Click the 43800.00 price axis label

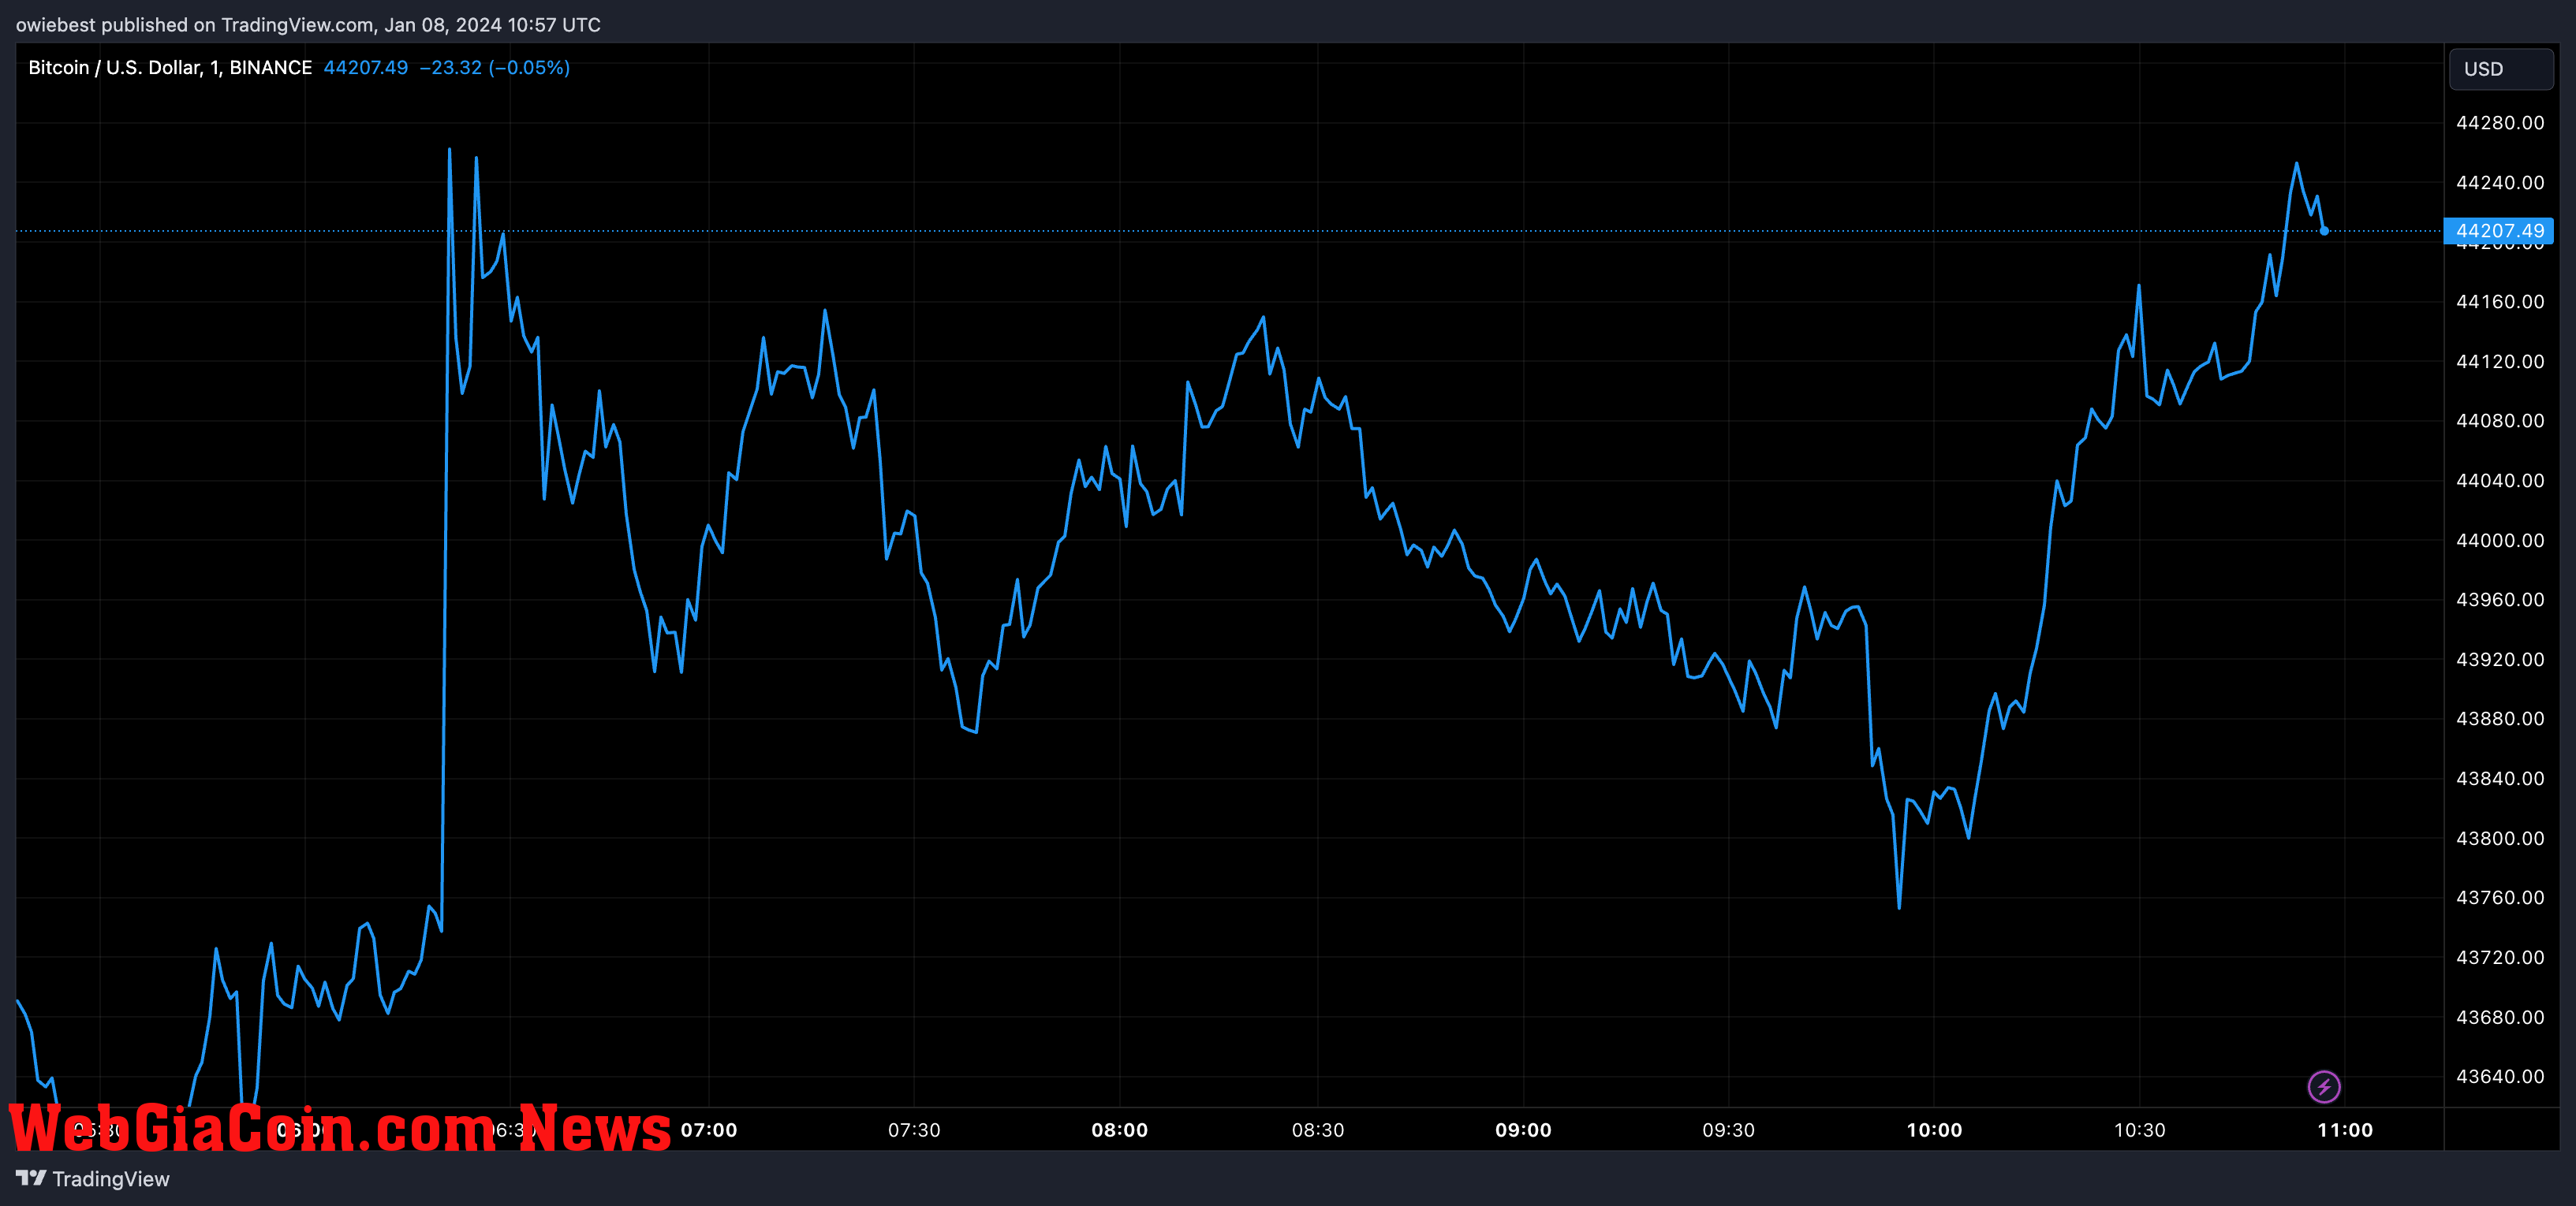pyautogui.click(x=2500, y=839)
